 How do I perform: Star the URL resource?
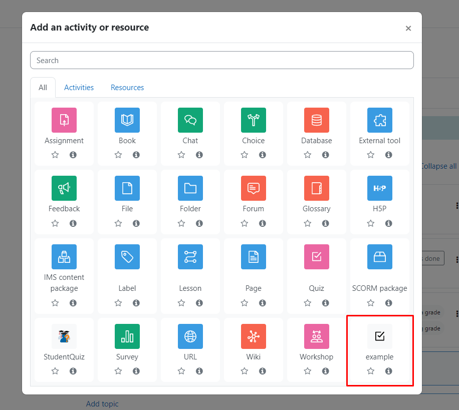(181, 371)
